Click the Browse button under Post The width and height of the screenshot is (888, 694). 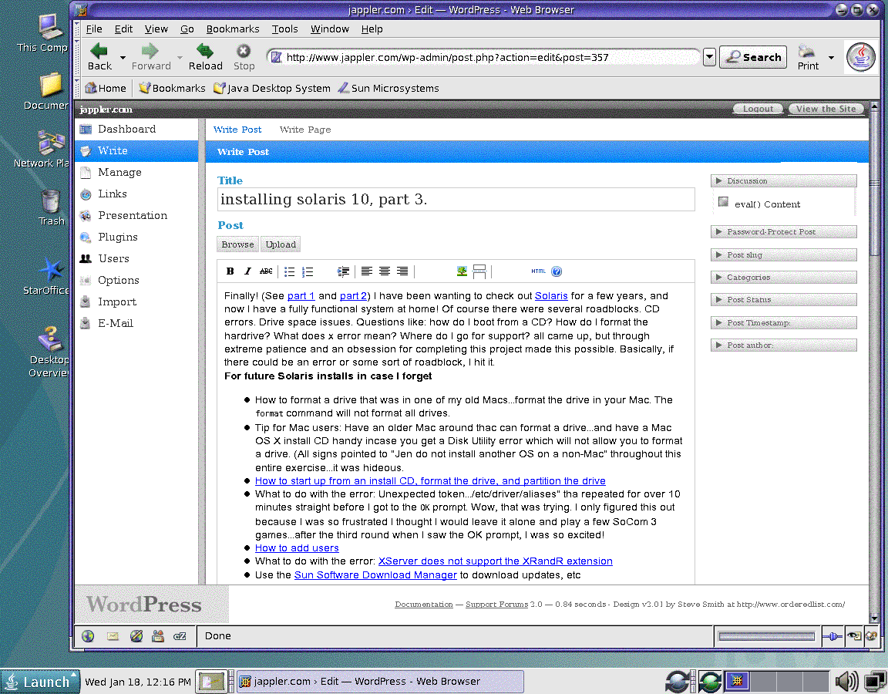click(x=238, y=244)
